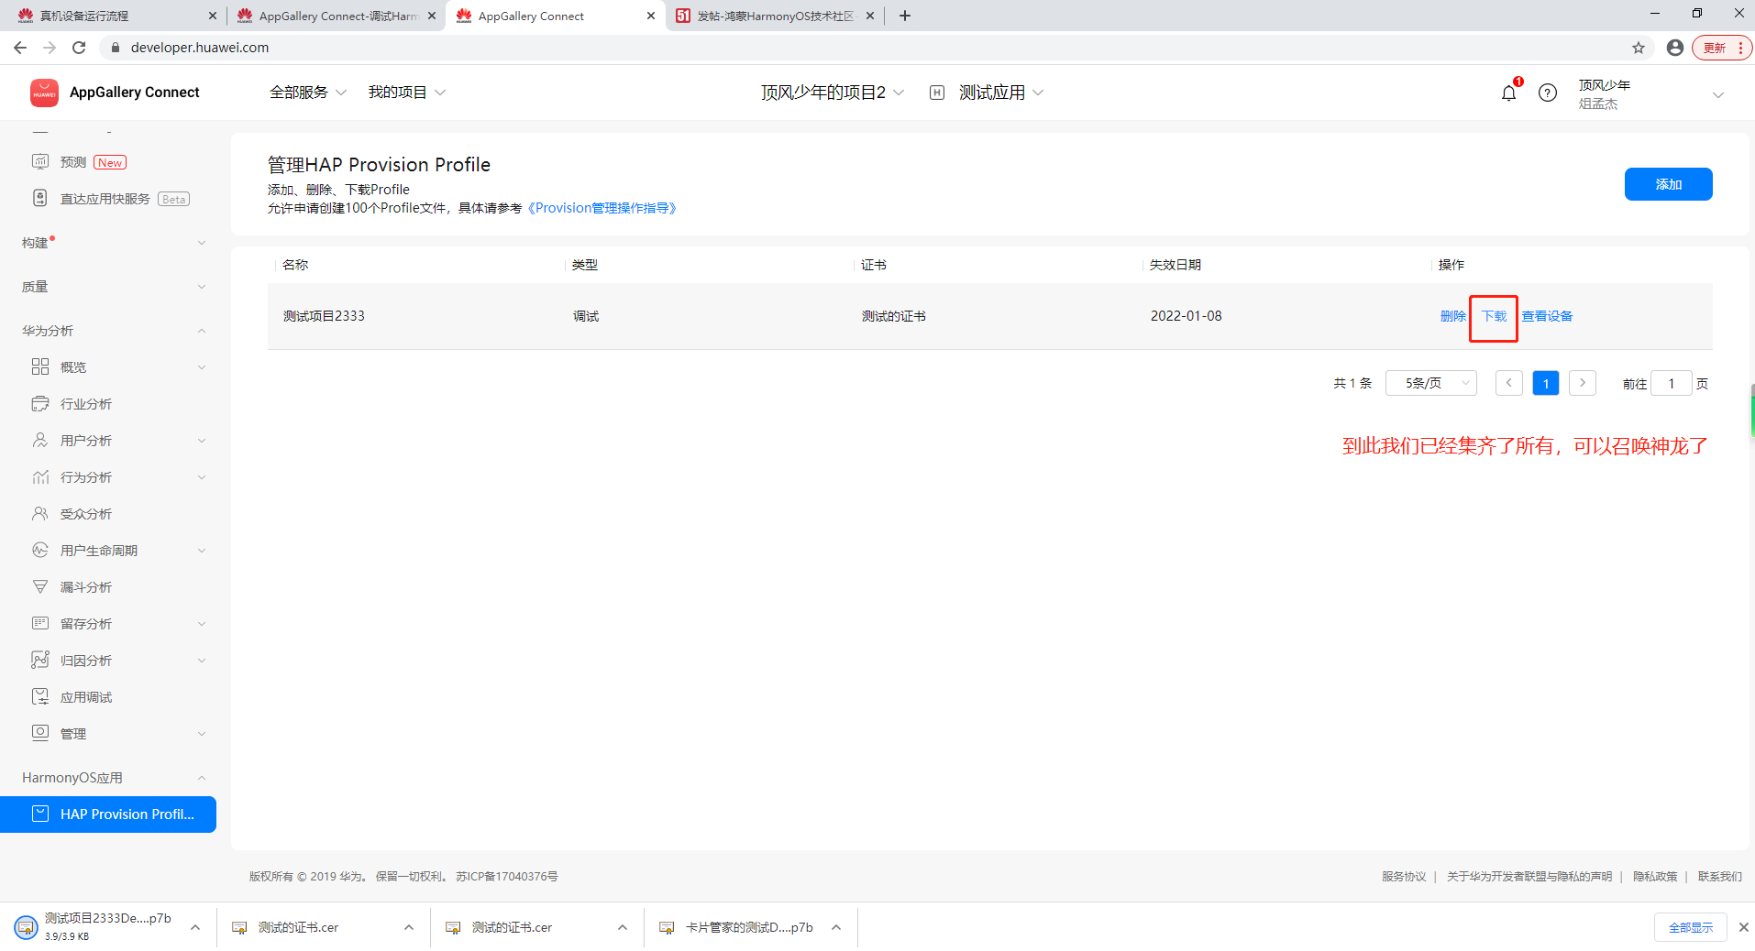Expand the 顶风少年 account menu
1755x951 pixels.
pyautogui.click(x=1718, y=94)
